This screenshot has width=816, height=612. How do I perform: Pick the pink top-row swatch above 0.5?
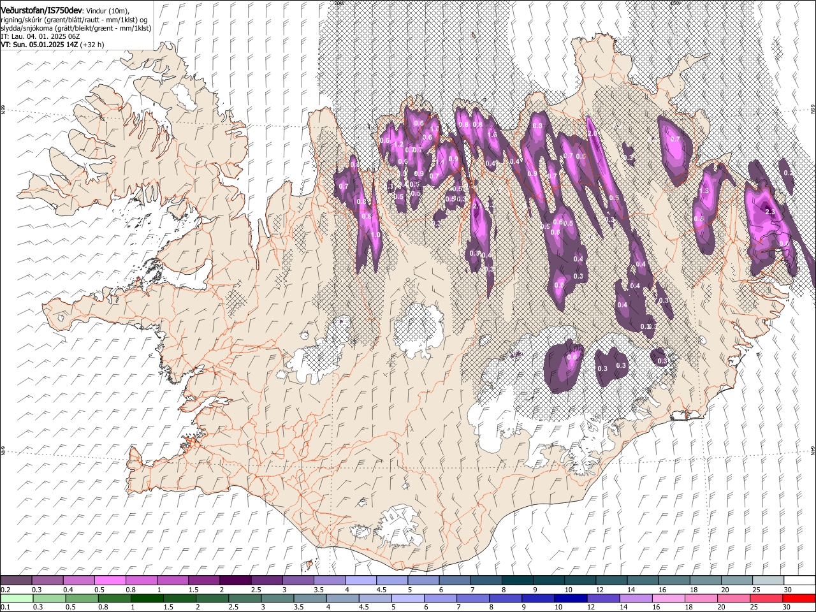pyautogui.click(x=110, y=580)
